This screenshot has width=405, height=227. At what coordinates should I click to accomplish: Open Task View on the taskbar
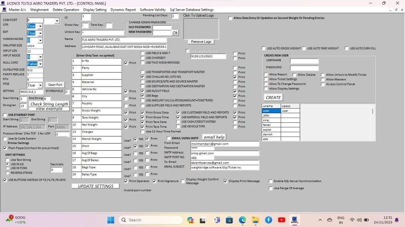[203, 220]
